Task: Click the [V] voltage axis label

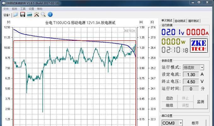Action: [9, 22]
